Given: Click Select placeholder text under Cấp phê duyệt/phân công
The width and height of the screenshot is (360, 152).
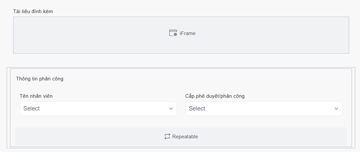Looking at the screenshot, I should (x=197, y=109).
